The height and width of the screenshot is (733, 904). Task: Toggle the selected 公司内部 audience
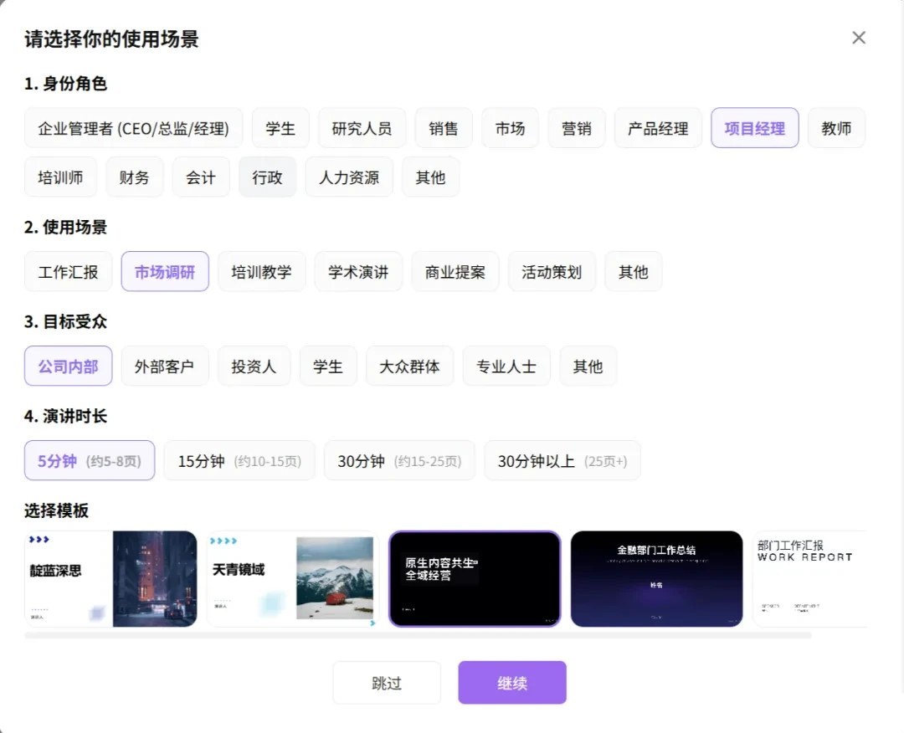(68, 366)
